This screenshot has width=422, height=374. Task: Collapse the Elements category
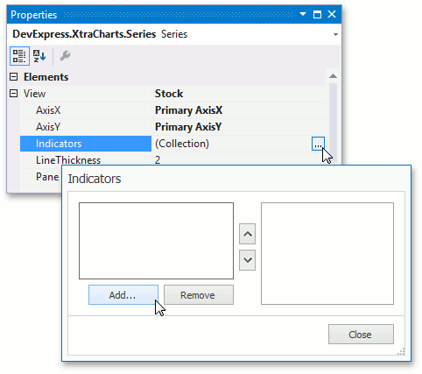[13, 77]
